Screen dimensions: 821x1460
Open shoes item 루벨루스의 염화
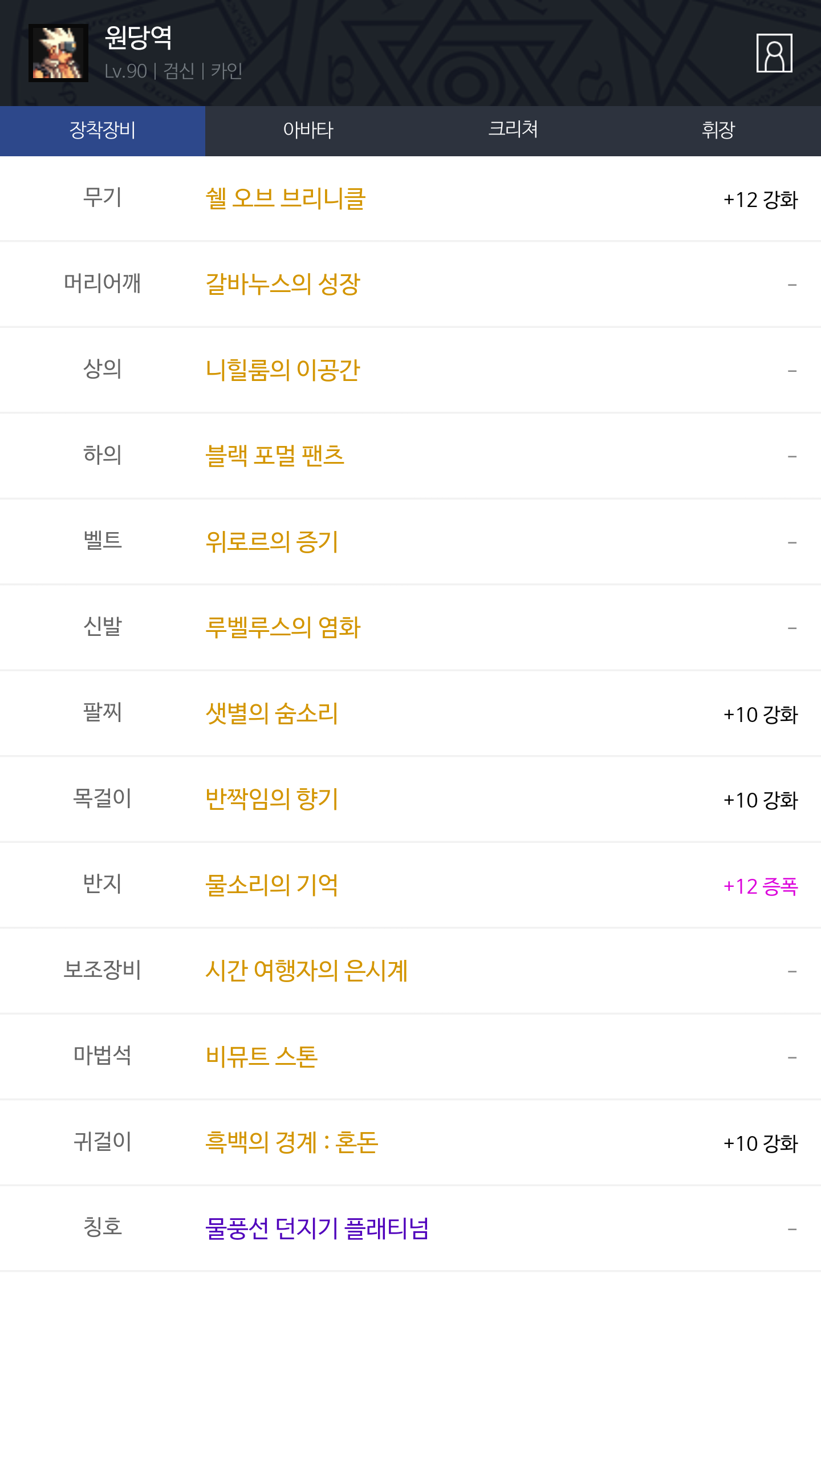(x=283, y=627)
